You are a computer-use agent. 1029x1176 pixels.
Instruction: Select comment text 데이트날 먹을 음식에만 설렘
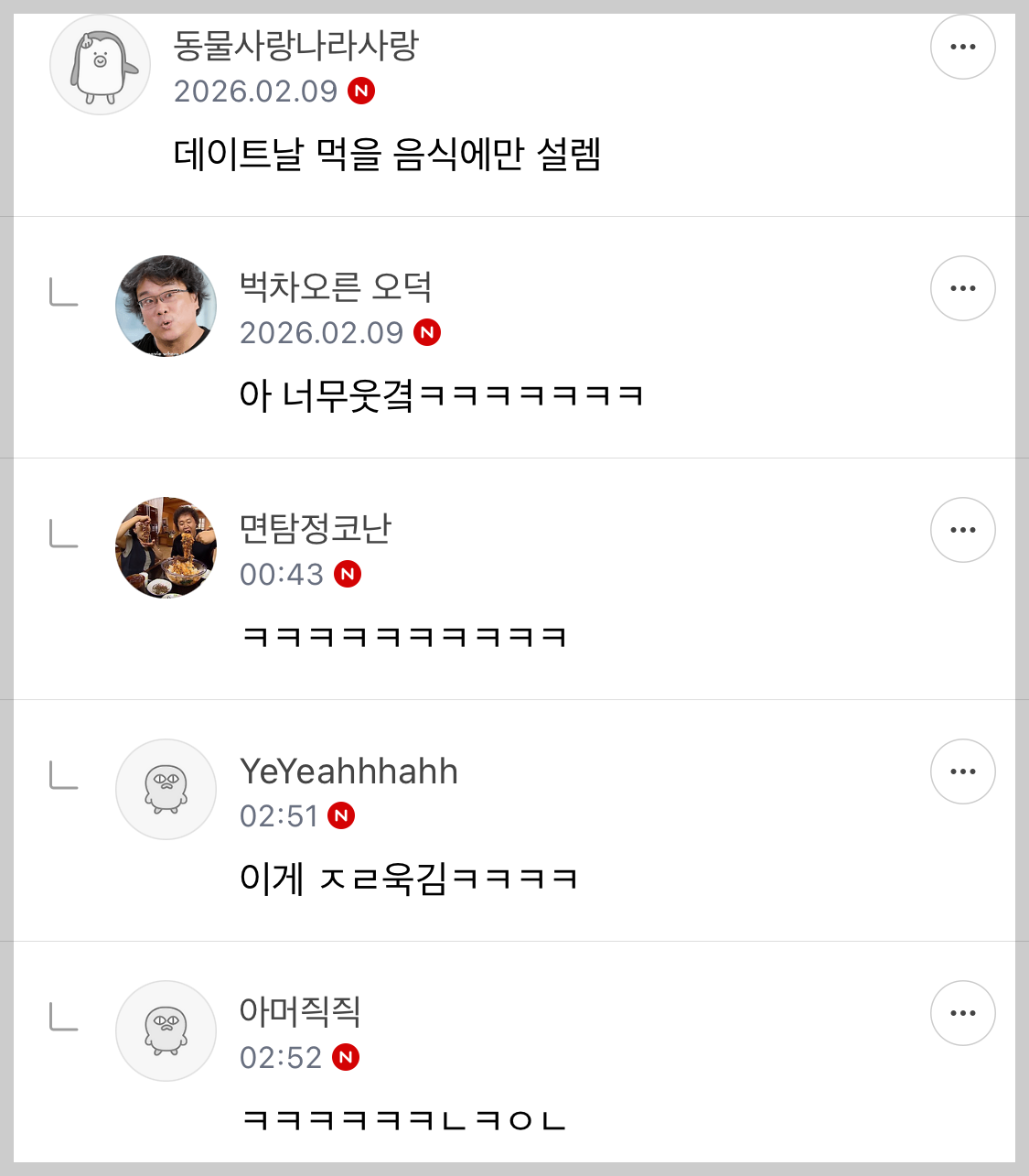pyautogui.click(x=387, y=154)
